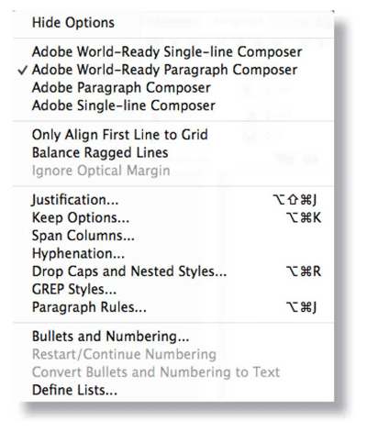This screenshot has height=432, width=367.
Task: Click Restart/Continue Numbering entry
Action: coord(173,354)
